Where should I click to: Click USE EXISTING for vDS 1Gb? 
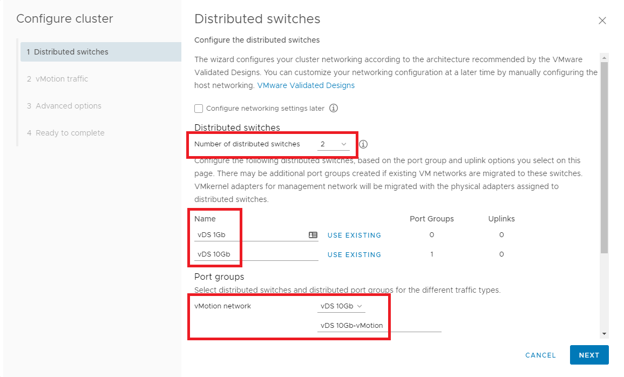click(354, 235)
